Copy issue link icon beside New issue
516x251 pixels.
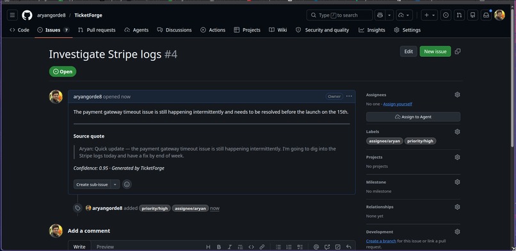(458, 51)
